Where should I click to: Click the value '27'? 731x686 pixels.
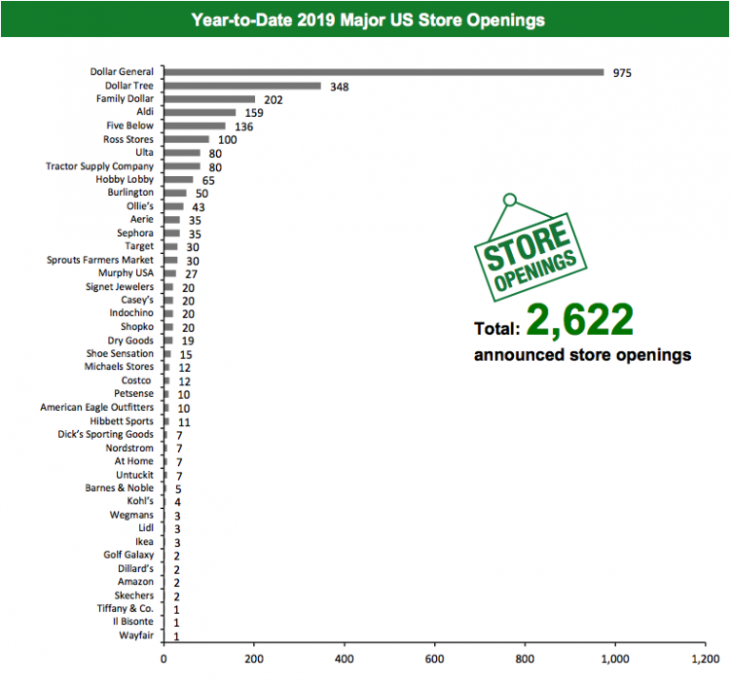191,274
